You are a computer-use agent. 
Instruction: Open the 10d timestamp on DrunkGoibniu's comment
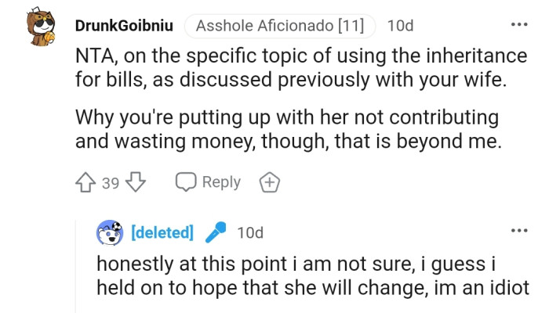[401, 26]
